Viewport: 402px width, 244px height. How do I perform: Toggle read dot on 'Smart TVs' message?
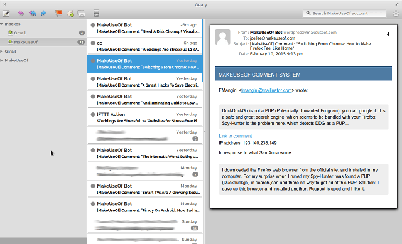(x=93, y=186)
